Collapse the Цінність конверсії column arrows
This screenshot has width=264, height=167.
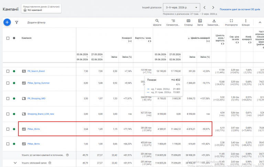pos(208,41)
